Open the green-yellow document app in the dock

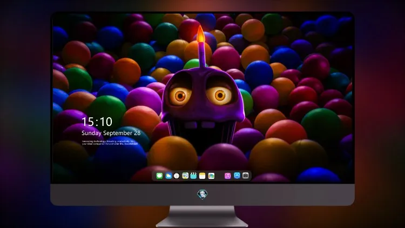point(185,176)
